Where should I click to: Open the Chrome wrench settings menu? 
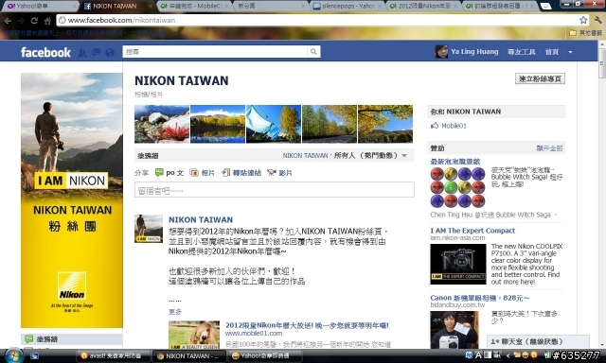(597, 20)
